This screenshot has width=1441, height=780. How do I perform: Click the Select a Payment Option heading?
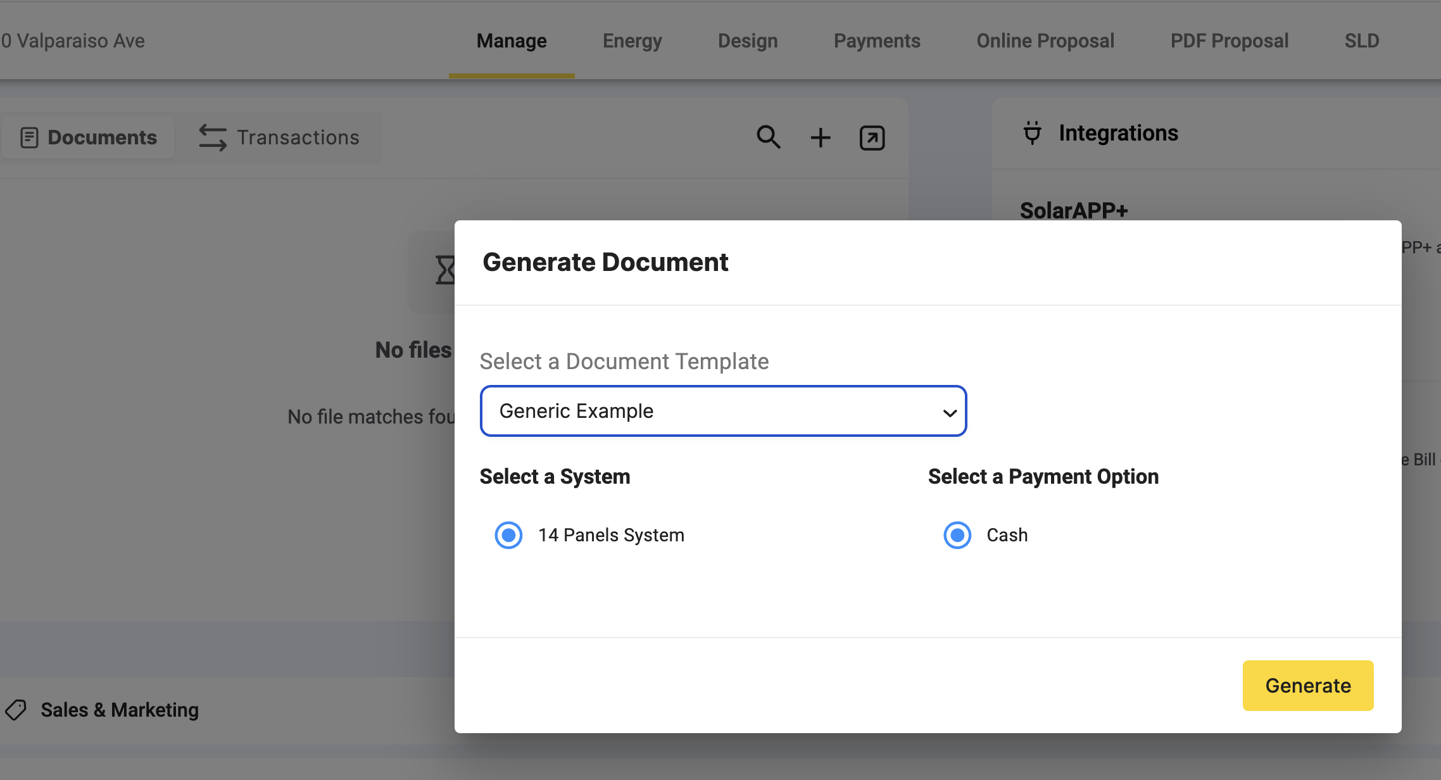pyautogui.click(x=1043, y=477)
